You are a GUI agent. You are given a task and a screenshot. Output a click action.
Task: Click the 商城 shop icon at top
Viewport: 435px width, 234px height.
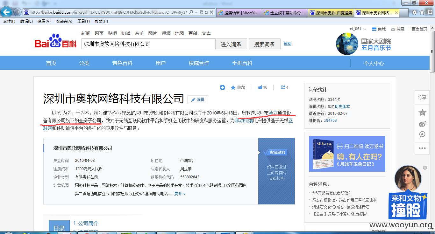374,29
